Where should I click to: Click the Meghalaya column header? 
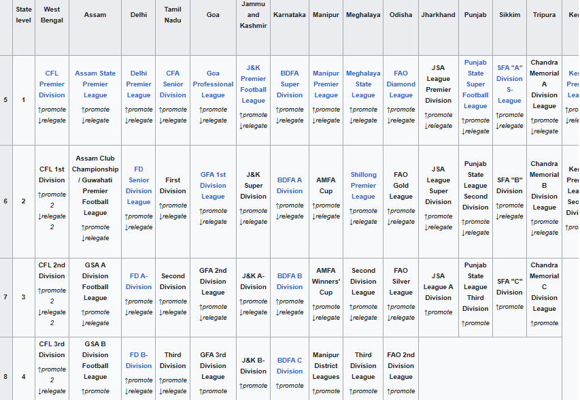363,15
